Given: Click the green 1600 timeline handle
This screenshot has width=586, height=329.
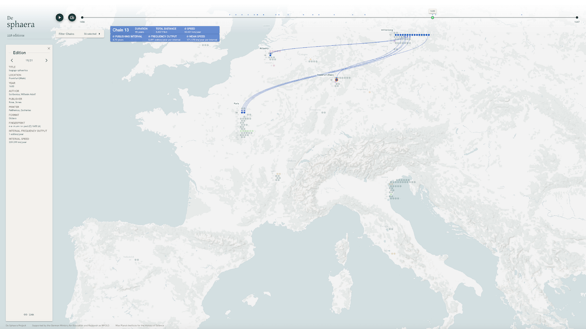Looking at the screenshot, I should (433, 18).
